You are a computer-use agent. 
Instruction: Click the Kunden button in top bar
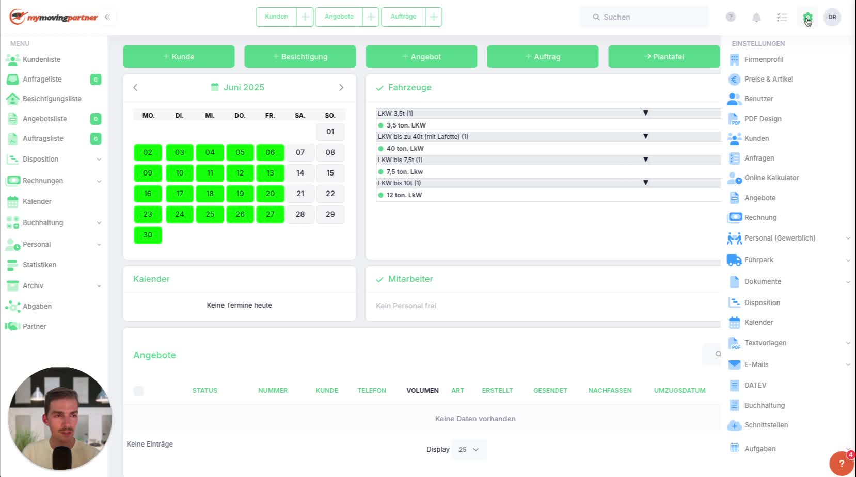(276, 17)
